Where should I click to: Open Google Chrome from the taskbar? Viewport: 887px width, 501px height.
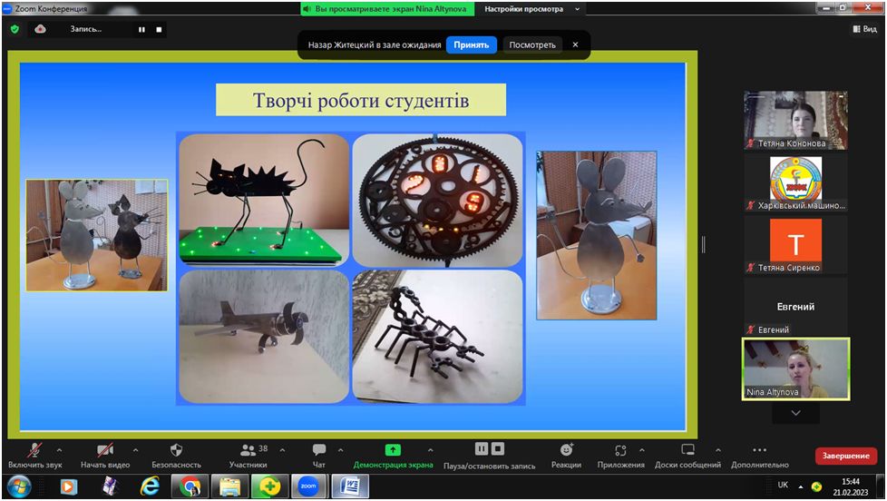point(190,486)
